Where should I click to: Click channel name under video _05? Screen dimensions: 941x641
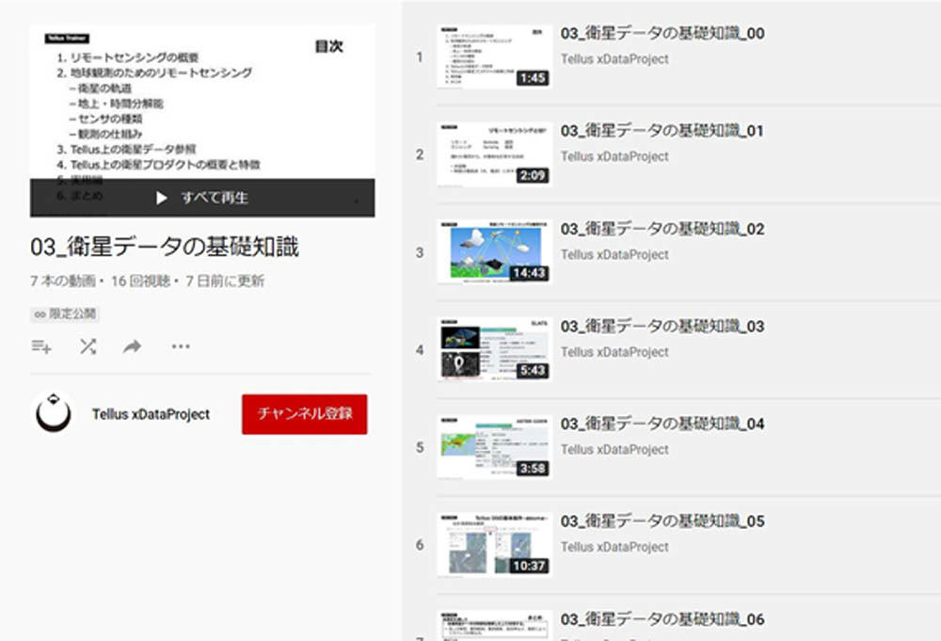coord(614,547)
